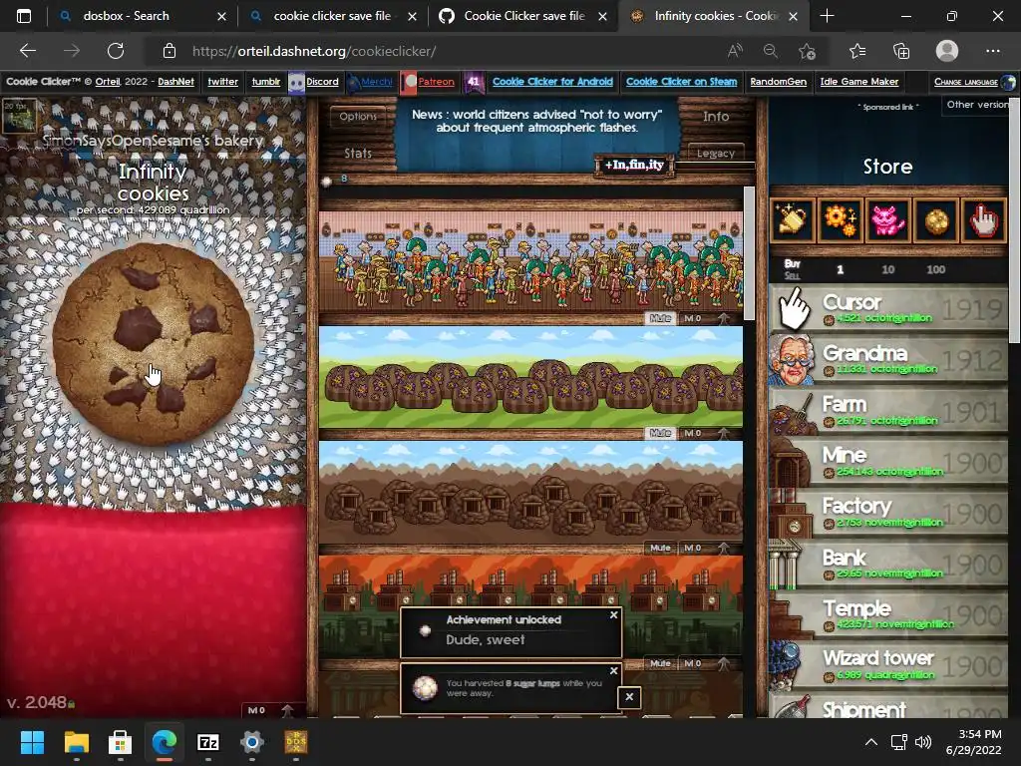Screen dimensions: 1021x766
Task: Expand Grandma row level-up arrow
Action: tap(724, 318)
